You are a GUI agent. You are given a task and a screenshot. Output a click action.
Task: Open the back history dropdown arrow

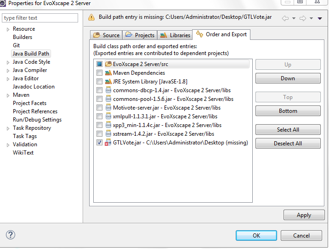point(294,18)
